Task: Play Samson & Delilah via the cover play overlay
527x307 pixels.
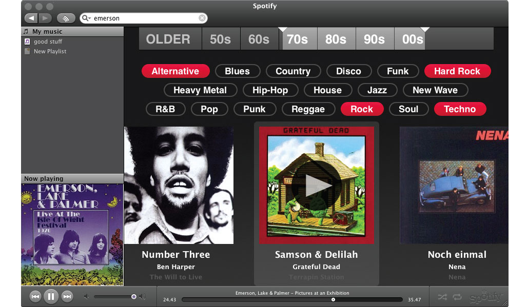Action: point(316,185)
